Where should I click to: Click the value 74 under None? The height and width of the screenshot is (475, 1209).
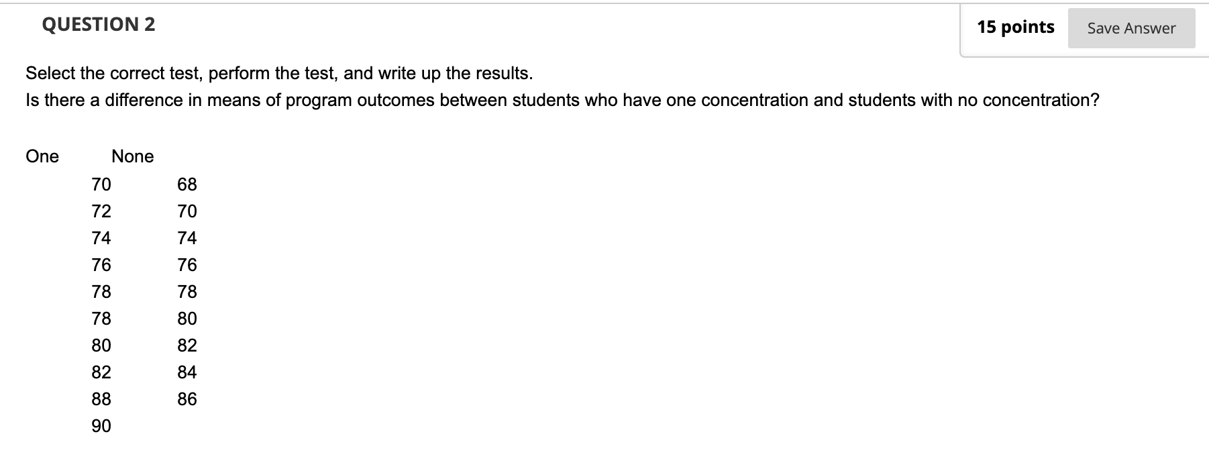(x=187, y=237)
